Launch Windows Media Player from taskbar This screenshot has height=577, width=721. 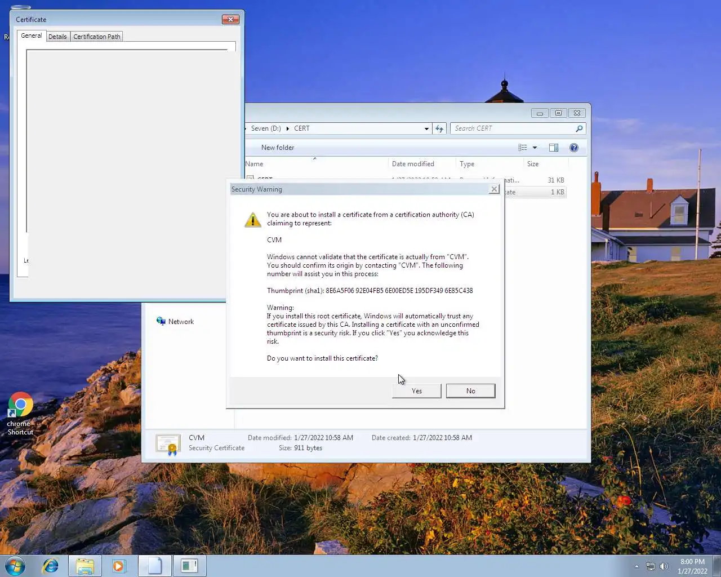119,566
